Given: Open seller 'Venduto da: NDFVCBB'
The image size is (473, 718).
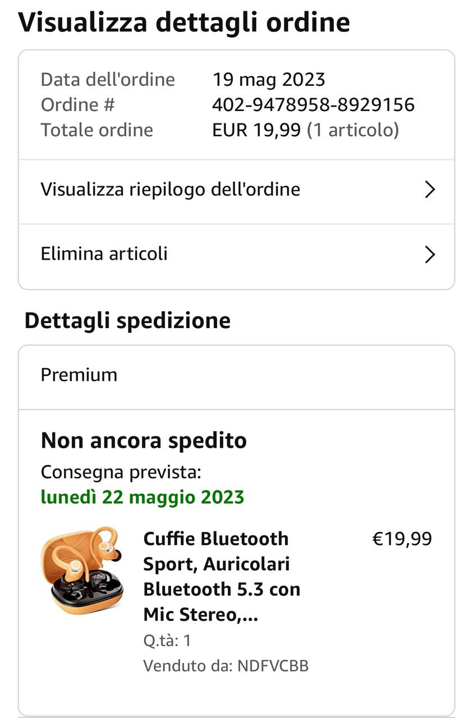Looking at the screenshot, I should click(226, 666).
